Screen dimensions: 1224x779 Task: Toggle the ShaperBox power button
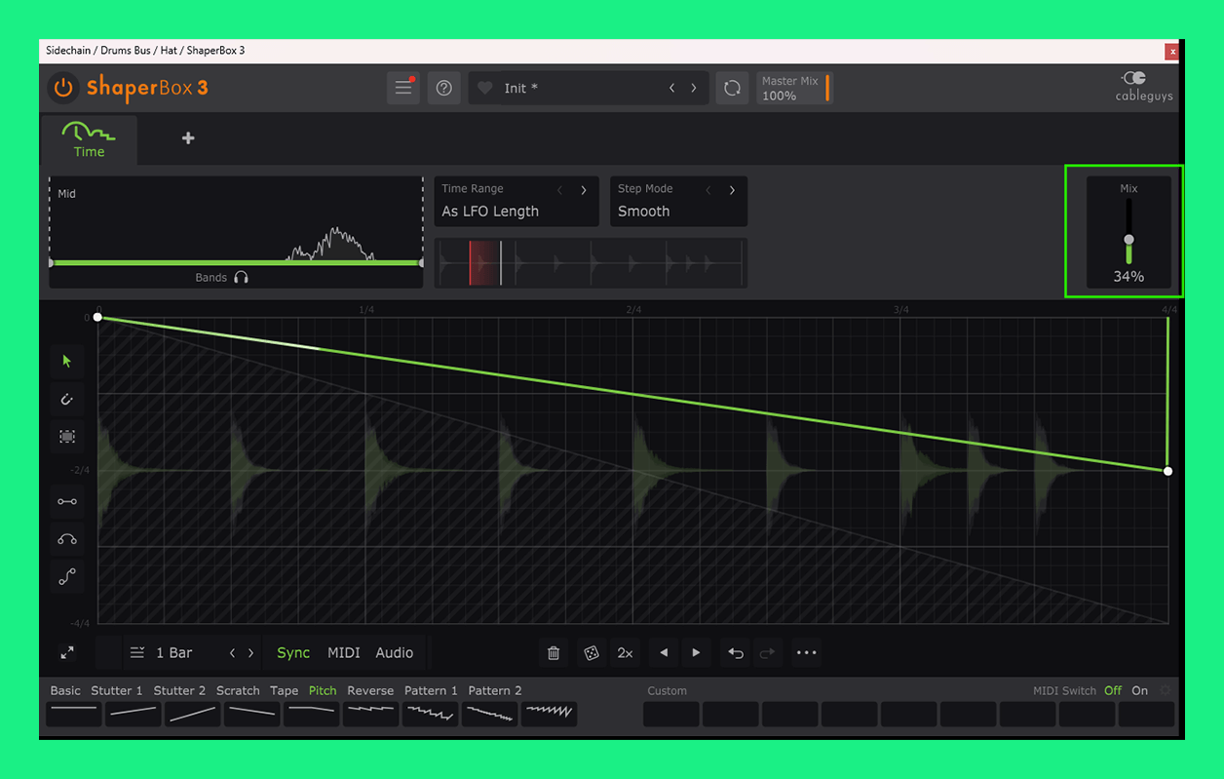[x=63, y=88]
